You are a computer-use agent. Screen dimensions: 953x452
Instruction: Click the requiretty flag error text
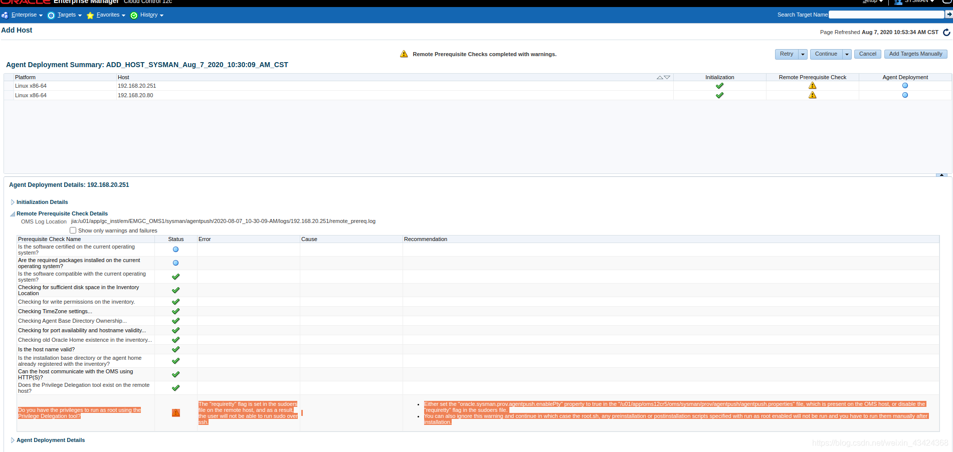coord(248,413)
